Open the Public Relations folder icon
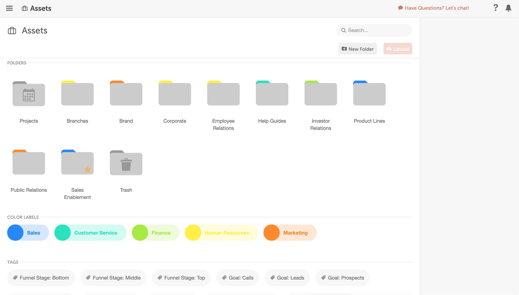Image resolution: width=519 pixels, height=295 pixels. (29, 162)
